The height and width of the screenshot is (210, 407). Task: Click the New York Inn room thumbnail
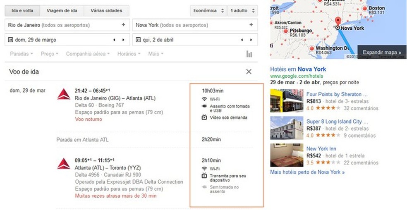click(287, 155)
